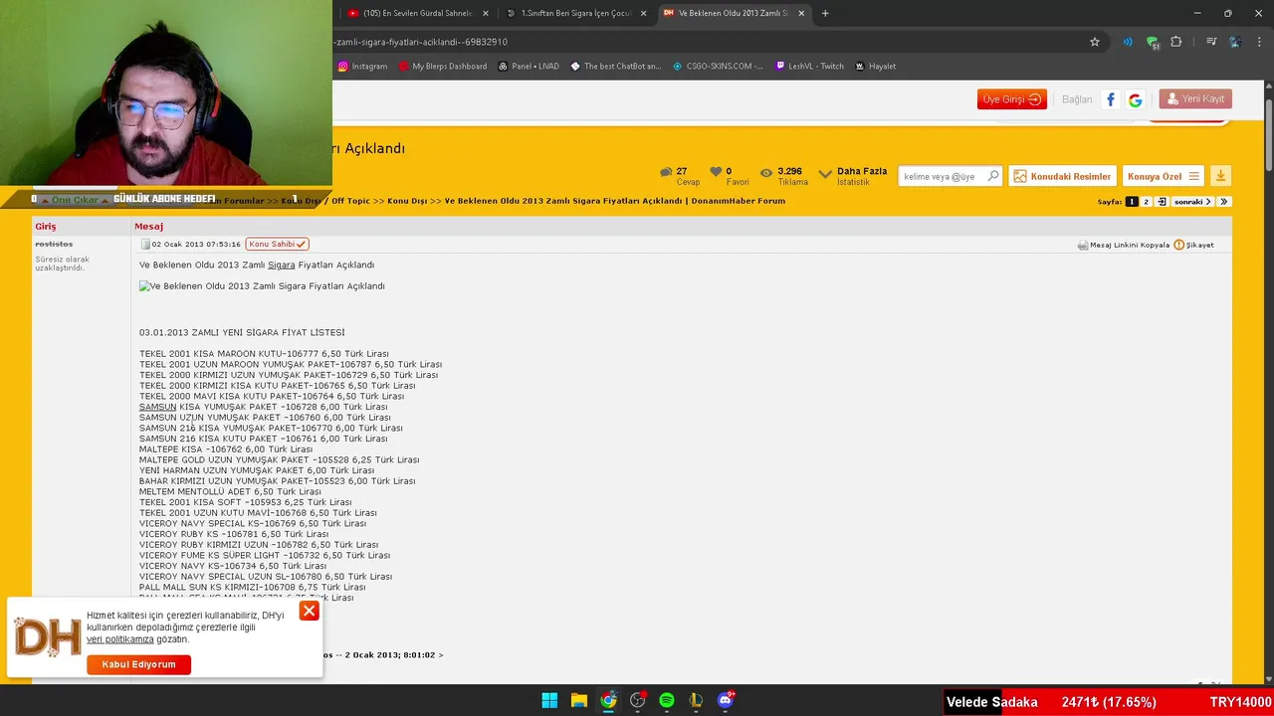Bookmark this page with the star icon
Image resolution: width=1274 pixels, height=716 pixels.
click(1095, 42)
